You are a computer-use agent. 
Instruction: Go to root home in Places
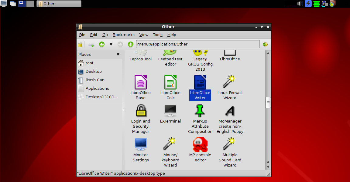pyautogui.click(x=99, y=63)
